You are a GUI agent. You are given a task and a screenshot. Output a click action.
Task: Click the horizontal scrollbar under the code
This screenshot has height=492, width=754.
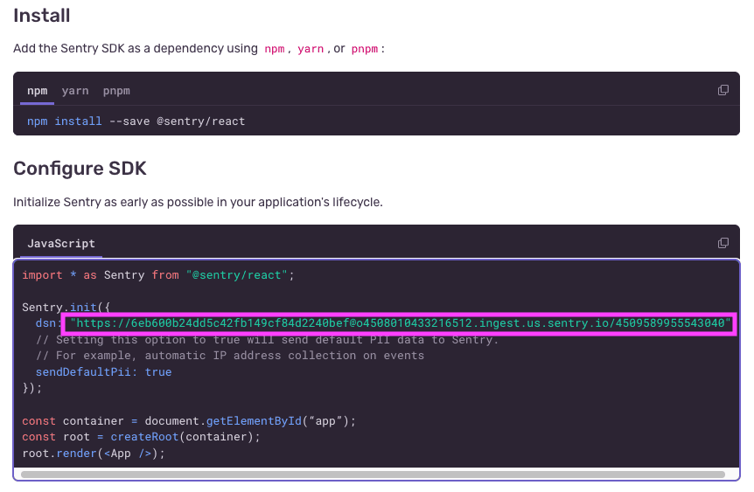[372, 475]
